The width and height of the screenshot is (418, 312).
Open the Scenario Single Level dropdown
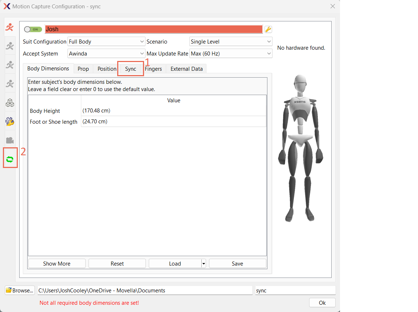pyautogui.click(x=231, y=42)
